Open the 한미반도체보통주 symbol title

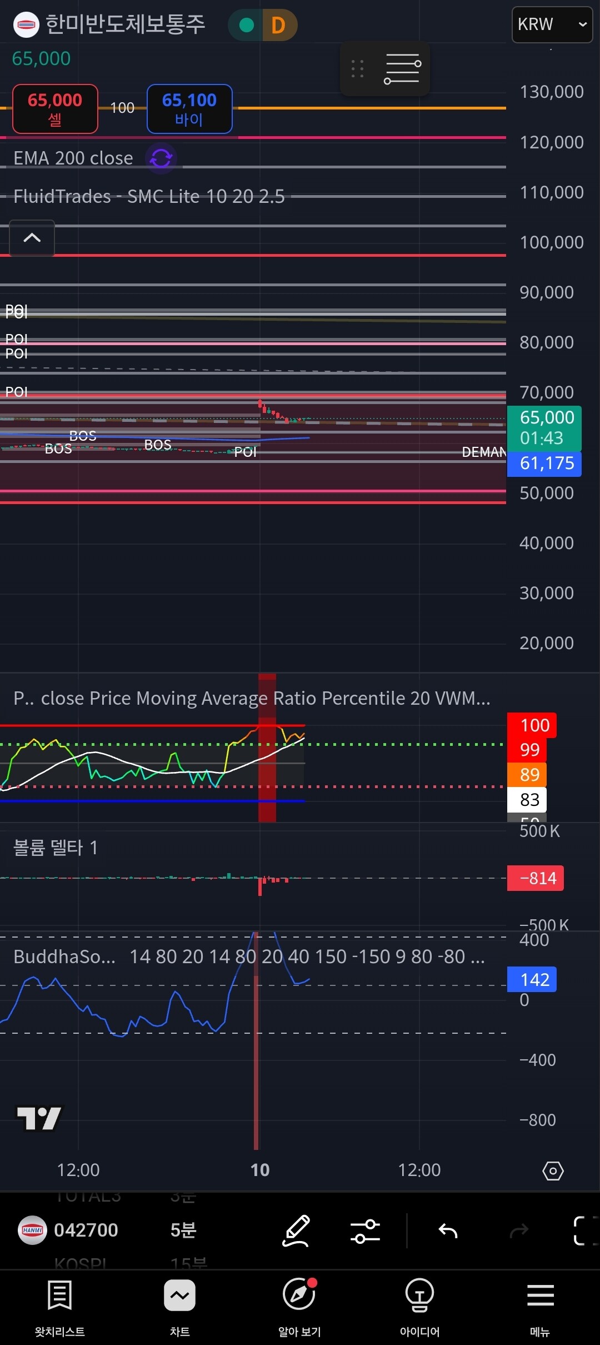[125, 24]
